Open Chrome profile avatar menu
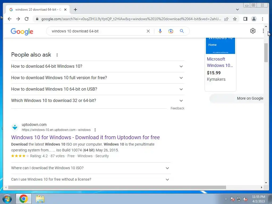The height and width of the screenshot is (204, 272). point(254,19)
